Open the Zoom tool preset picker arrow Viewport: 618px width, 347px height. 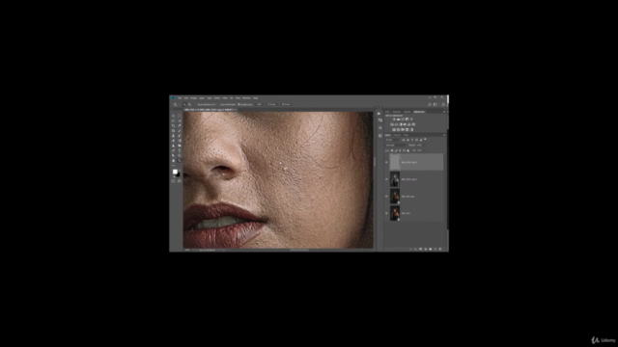click(179, 104)
